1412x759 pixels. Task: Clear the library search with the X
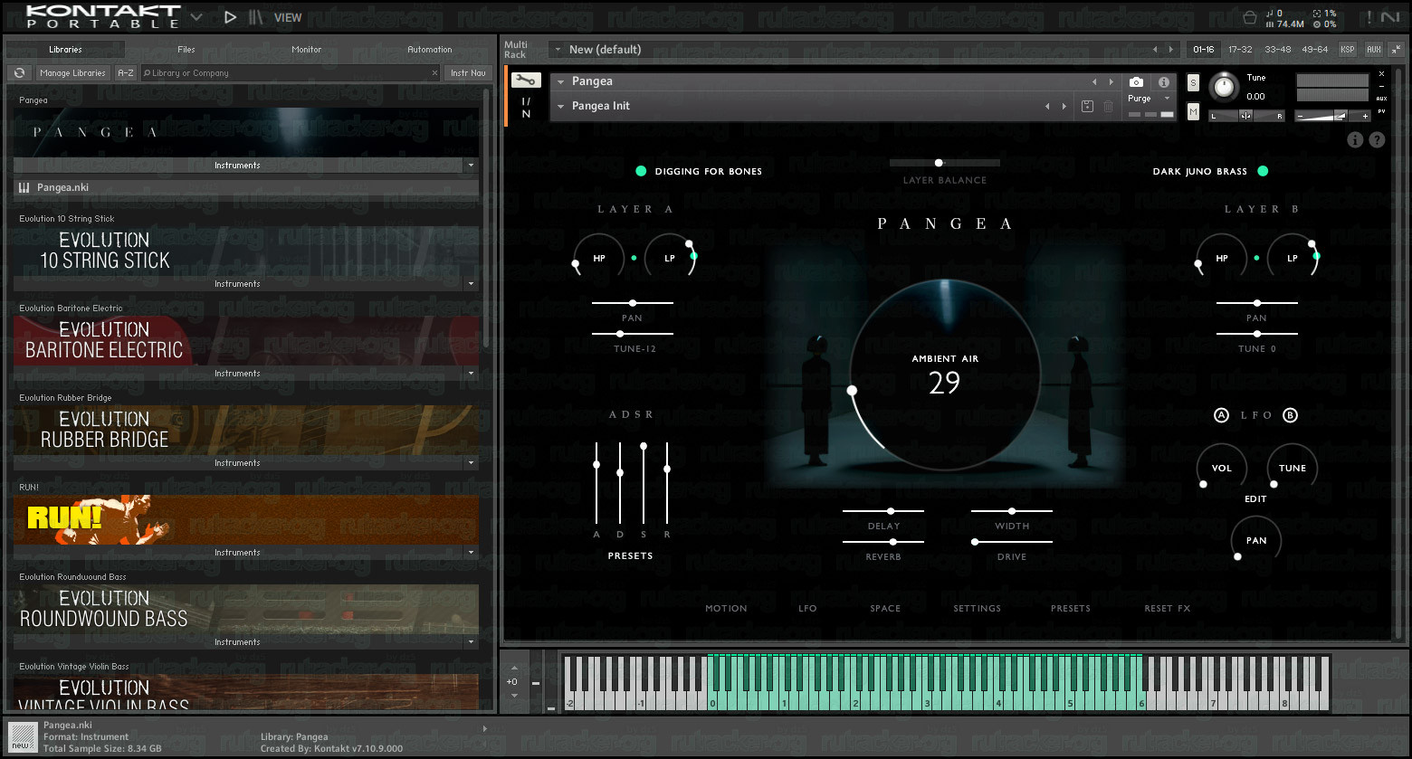tap(434, 73)
